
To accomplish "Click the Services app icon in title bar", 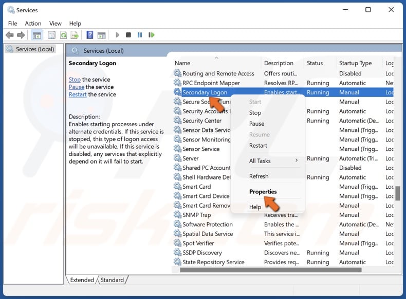I will pos(11,10).
